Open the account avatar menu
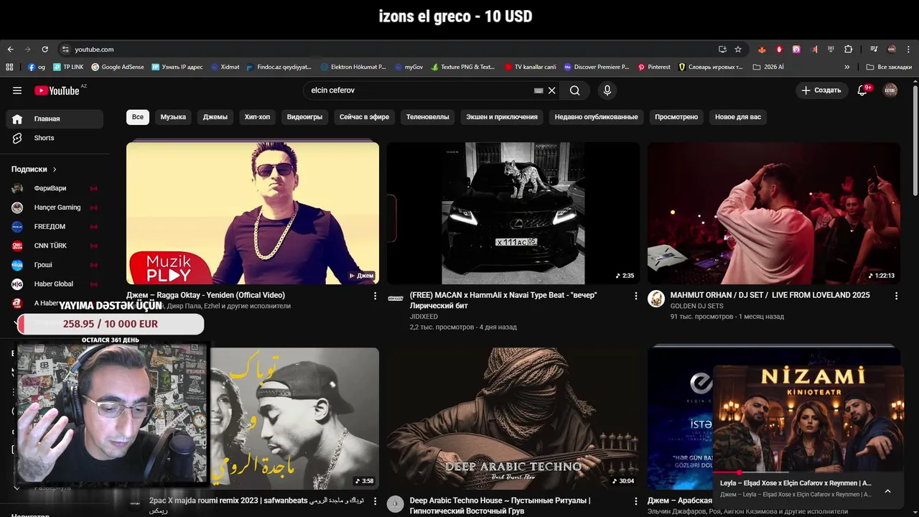The image size is (919, 517). 890,90
